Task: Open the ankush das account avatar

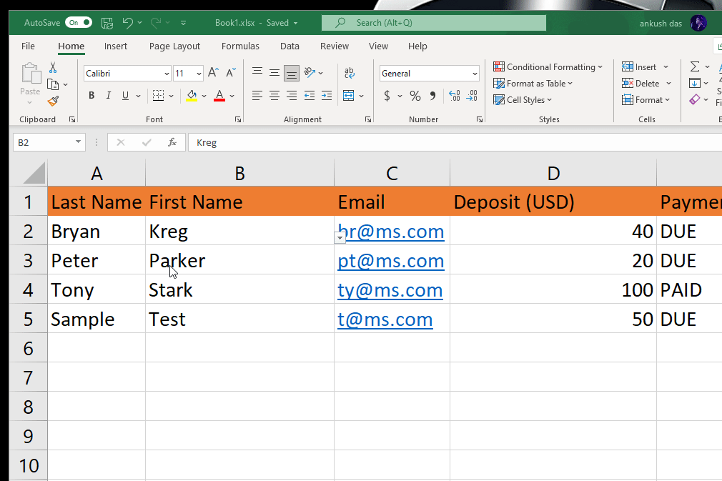Action: (x=698, y=23)
